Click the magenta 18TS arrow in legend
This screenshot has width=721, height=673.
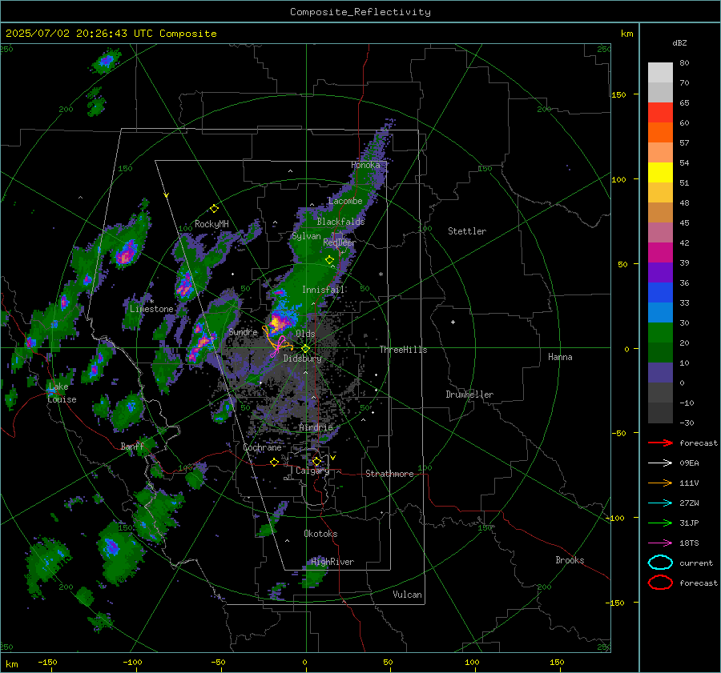click(660, 543)
